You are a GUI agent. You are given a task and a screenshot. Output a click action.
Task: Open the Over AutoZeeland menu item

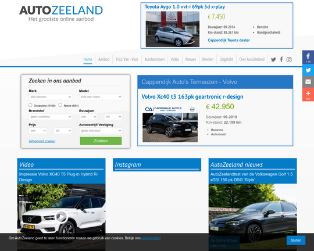coord(252,59)
